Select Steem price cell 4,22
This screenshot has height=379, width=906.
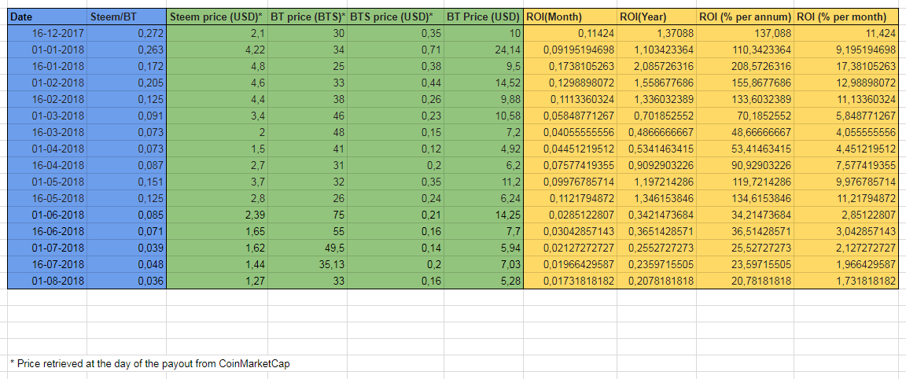click(217, 50)
